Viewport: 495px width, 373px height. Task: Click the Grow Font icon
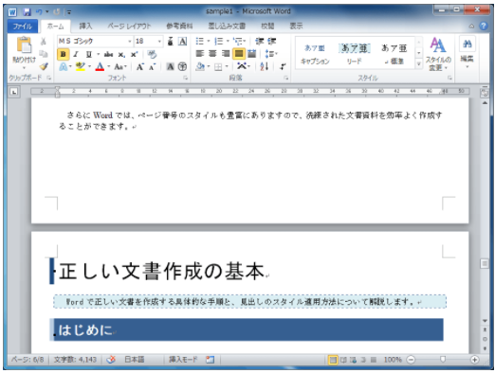(x=140, y=66)
